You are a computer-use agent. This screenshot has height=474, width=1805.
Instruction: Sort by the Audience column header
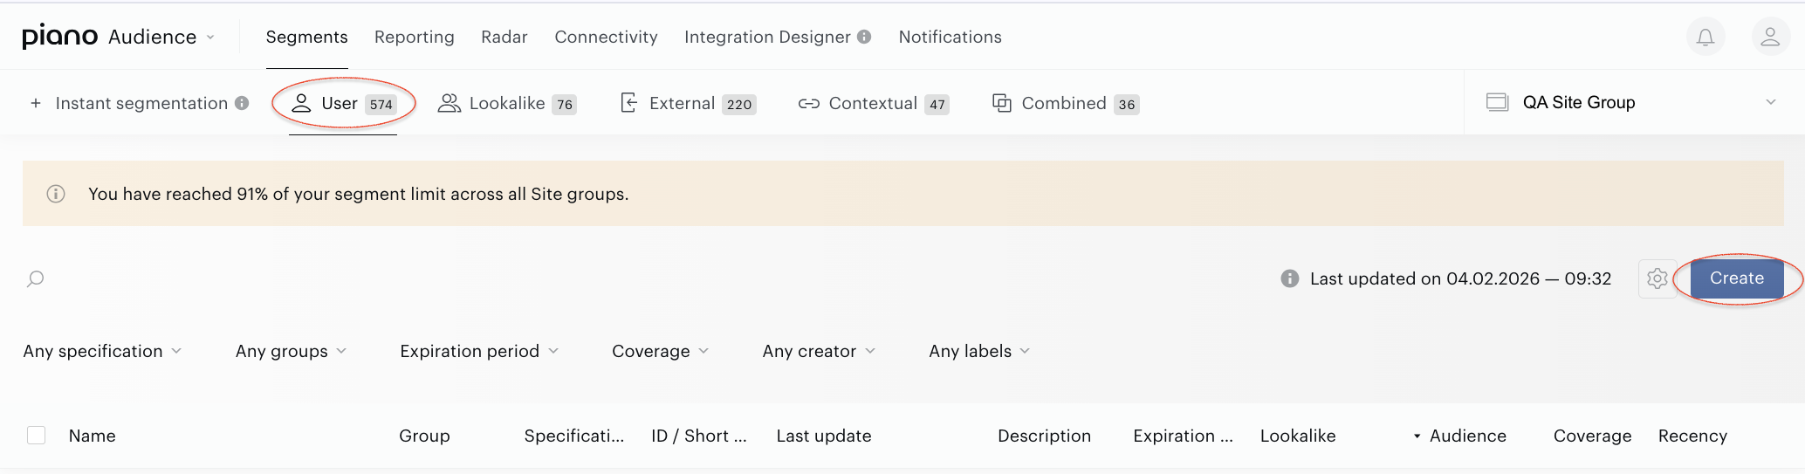(1467, 436)
